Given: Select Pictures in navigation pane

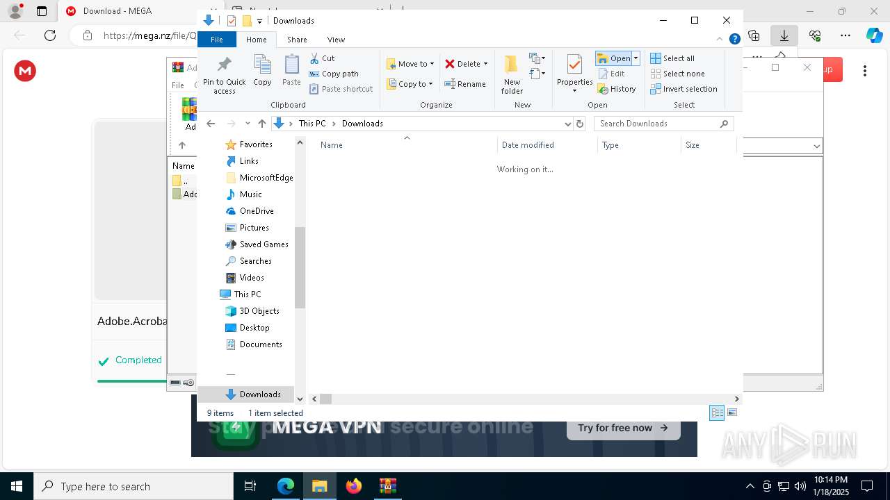Looking at the screenshot, I should 248,228.
